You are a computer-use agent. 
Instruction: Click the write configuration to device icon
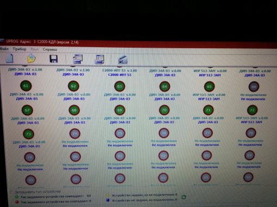coord(99,60)
